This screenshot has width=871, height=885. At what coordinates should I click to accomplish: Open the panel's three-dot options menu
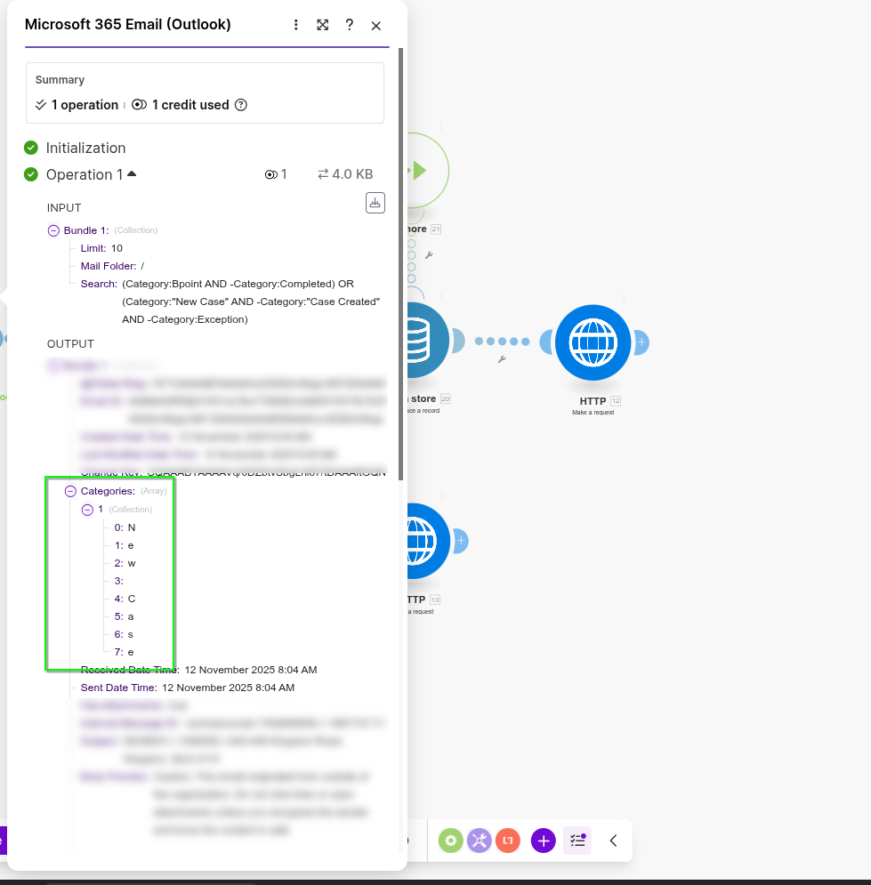pos(295,25)
